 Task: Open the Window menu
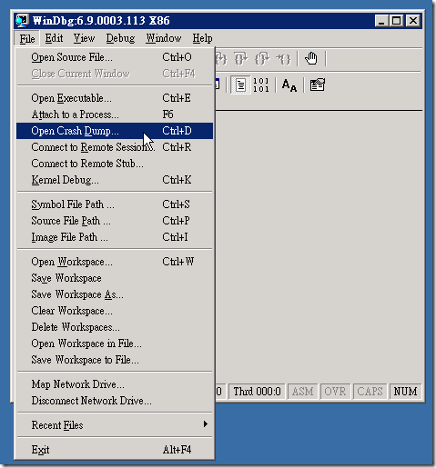click(164, 38)
